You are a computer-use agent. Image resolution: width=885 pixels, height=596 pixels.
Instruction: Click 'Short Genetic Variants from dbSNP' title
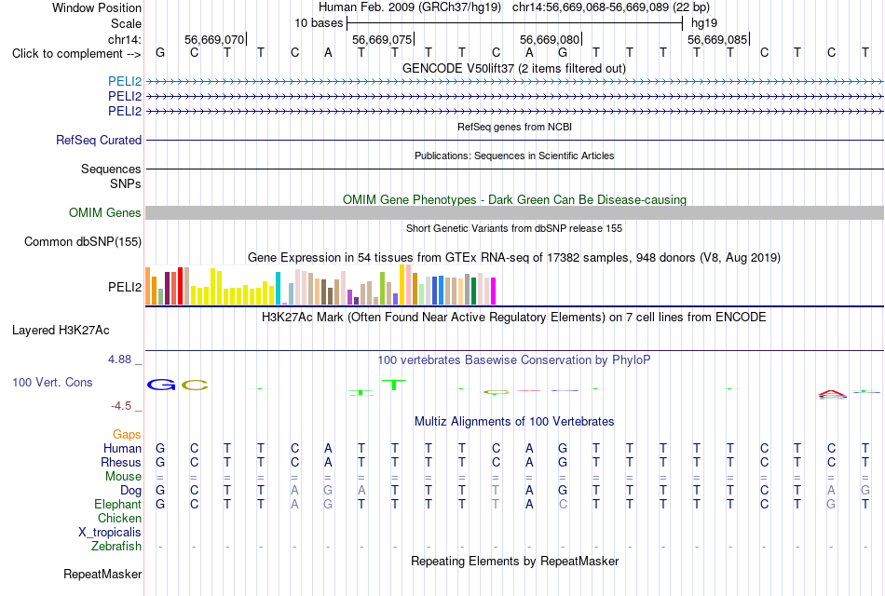514,228
